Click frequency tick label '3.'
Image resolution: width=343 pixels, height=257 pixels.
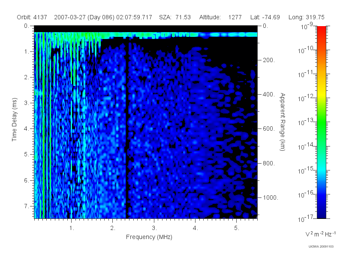click(154, 228)
